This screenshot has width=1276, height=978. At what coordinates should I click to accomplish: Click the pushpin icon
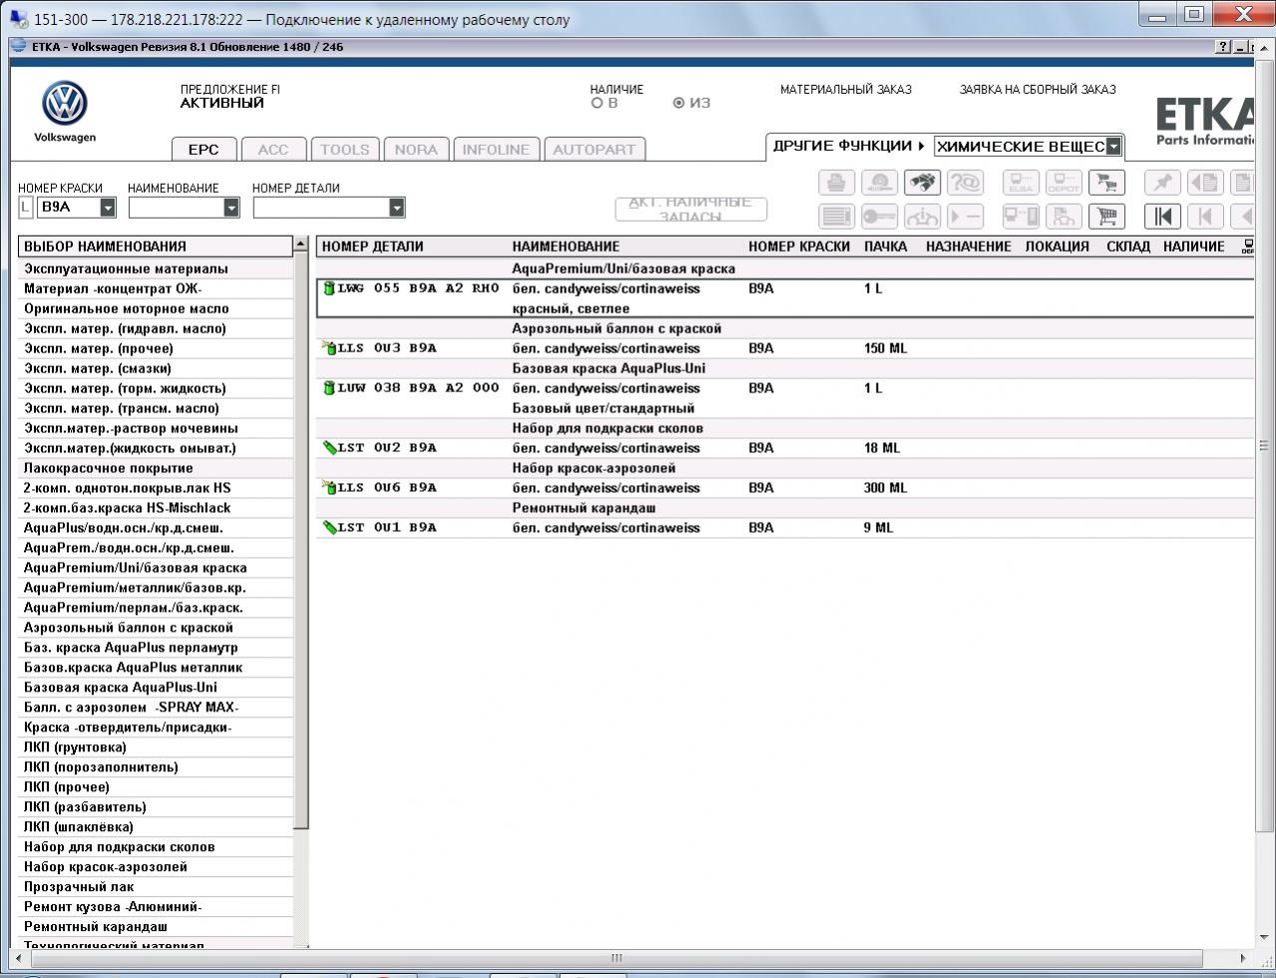pyautogui.click(x=1162, y=183)
